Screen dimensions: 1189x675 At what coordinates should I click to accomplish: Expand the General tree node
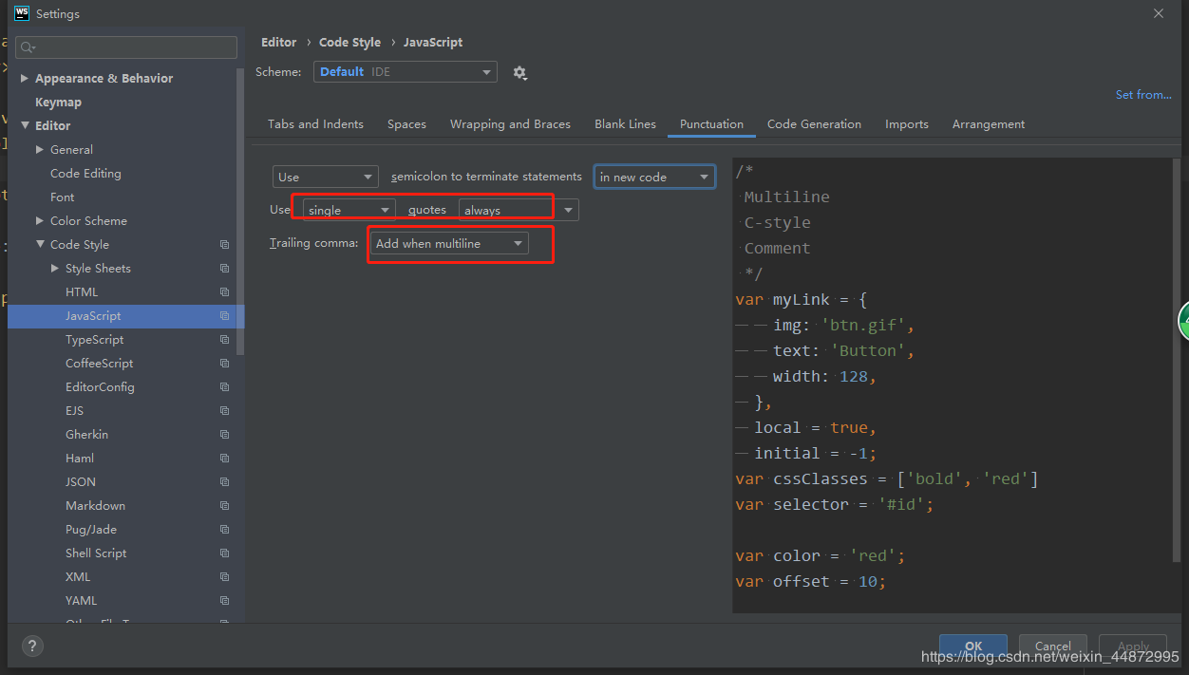tap(40, 150)
